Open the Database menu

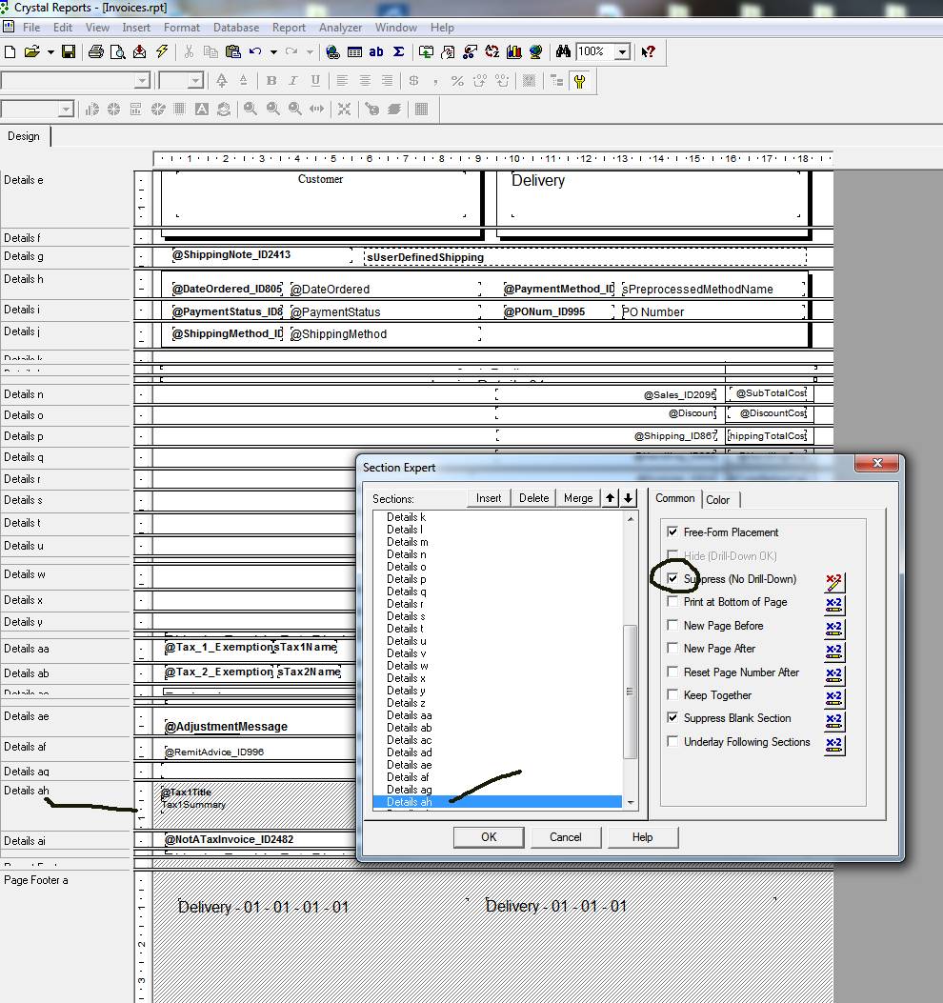coord(235,28)
